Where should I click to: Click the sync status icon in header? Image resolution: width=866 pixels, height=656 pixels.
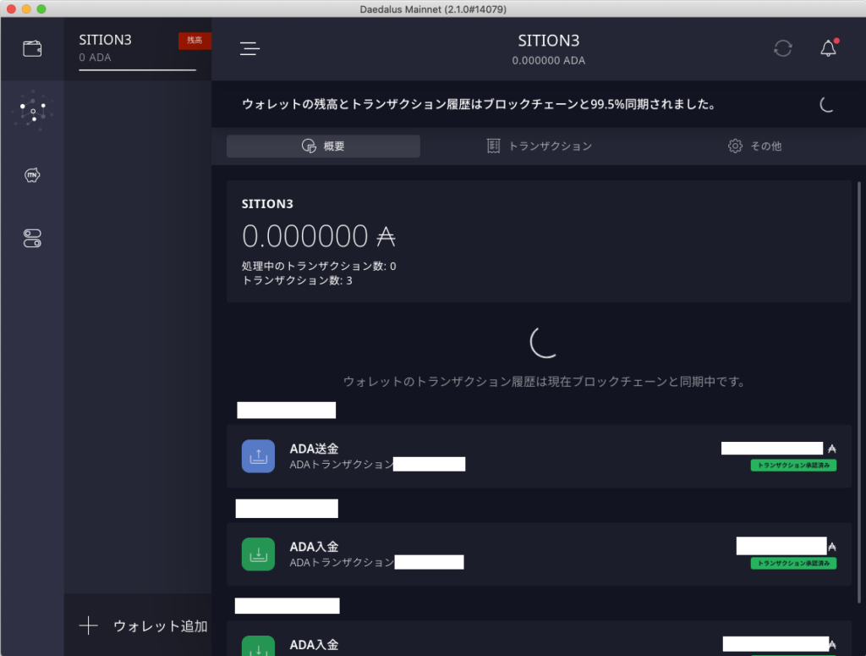click(x=783, y=49)
